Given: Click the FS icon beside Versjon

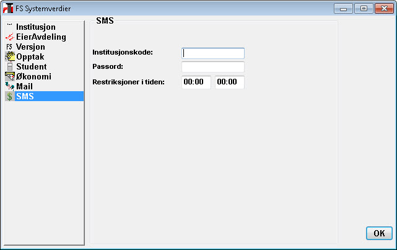Looking at the screenshot, I should pos(10,47).
